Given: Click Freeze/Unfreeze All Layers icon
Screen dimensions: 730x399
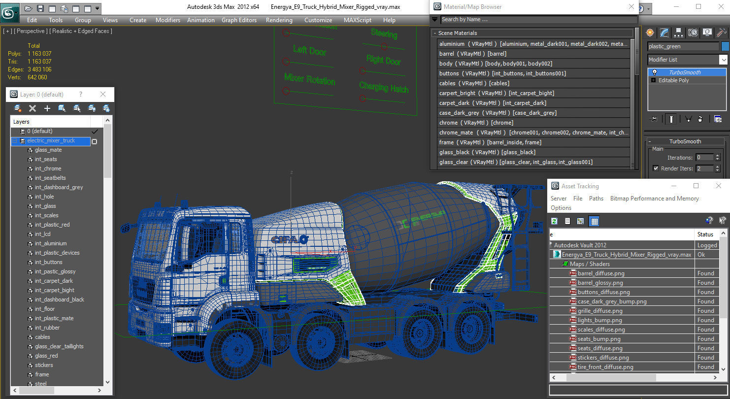Looking at the screenshot, I should coord(106,108).
